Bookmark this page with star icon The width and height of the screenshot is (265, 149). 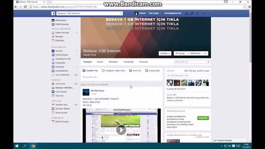pyautogui.click(x=244, y=7)
